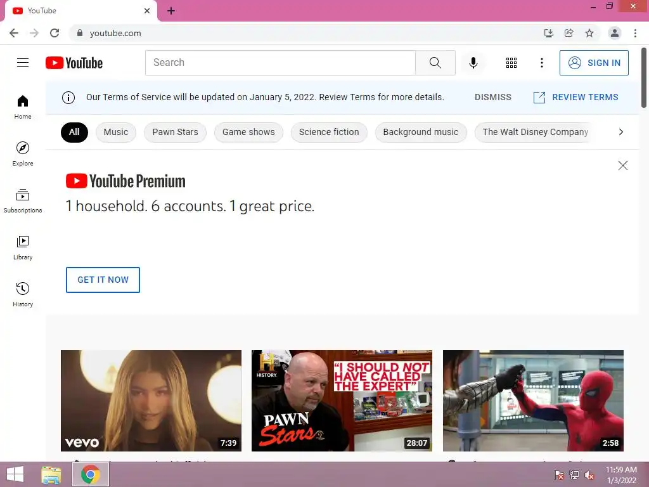Select the All category chip

click(x=75, y=132)
